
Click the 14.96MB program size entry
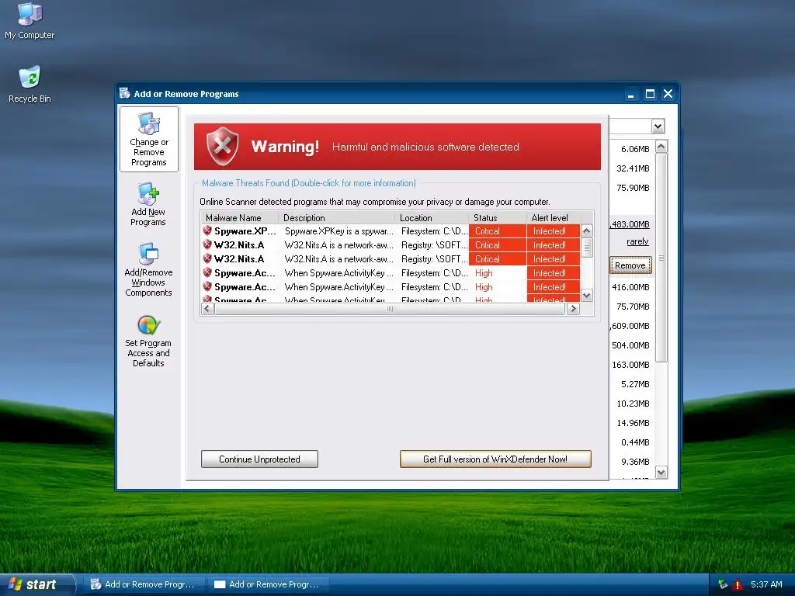click(x=633, y=423)
